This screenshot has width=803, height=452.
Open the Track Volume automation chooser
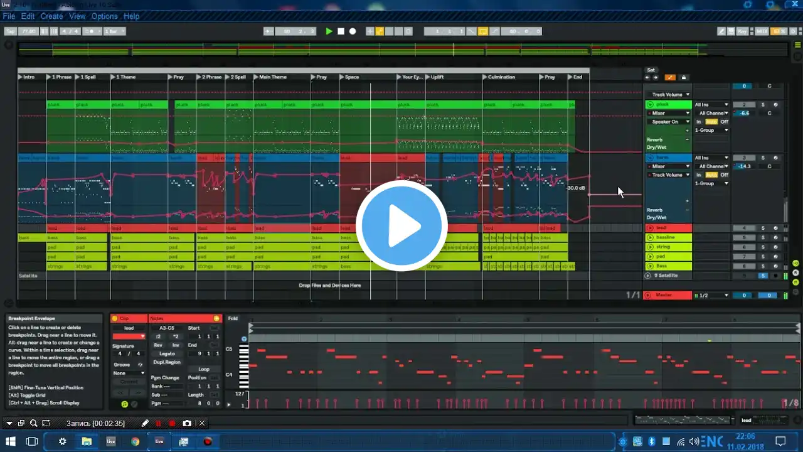pyautogui.click(x=671, y=94)
